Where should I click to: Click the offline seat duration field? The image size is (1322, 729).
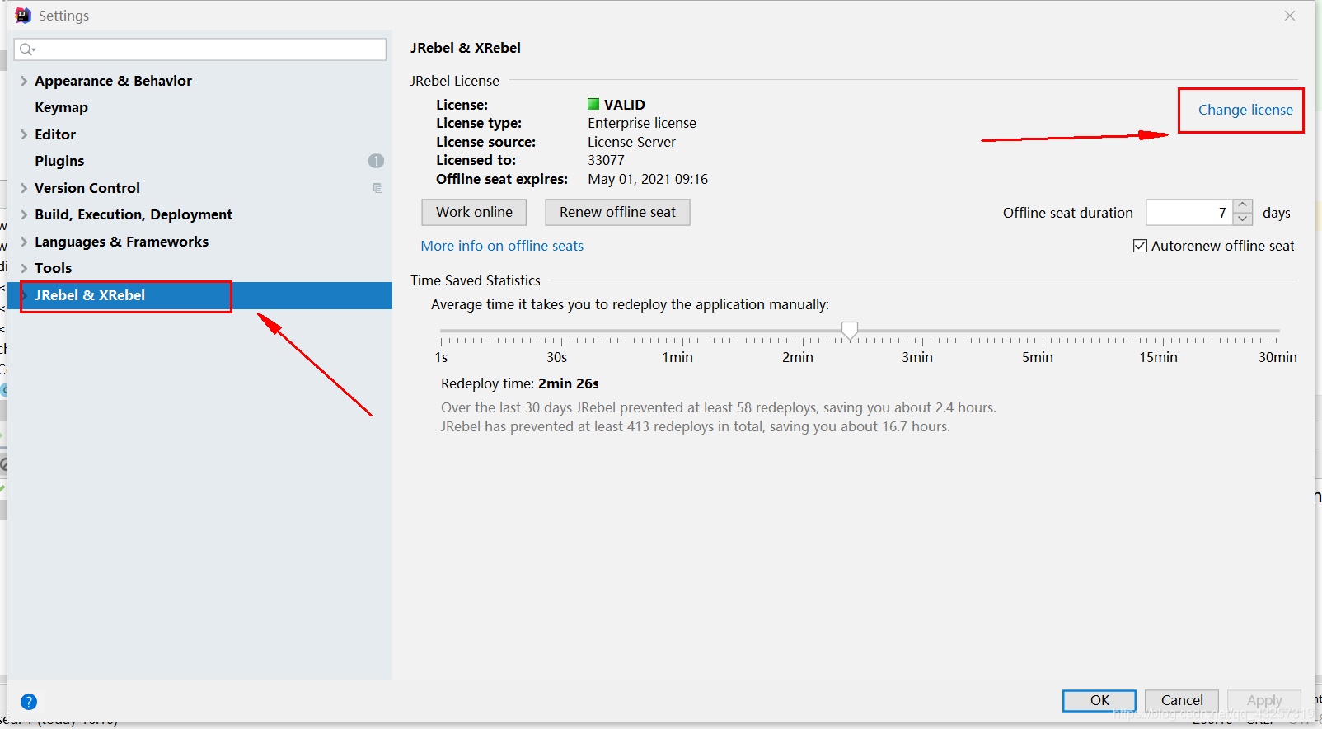click(1189, 213)
